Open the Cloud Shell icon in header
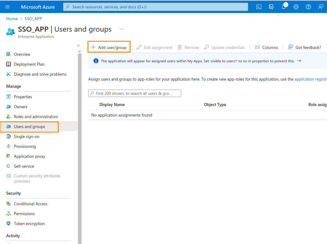This screenshot has width=327, height=244. point(259,7)
